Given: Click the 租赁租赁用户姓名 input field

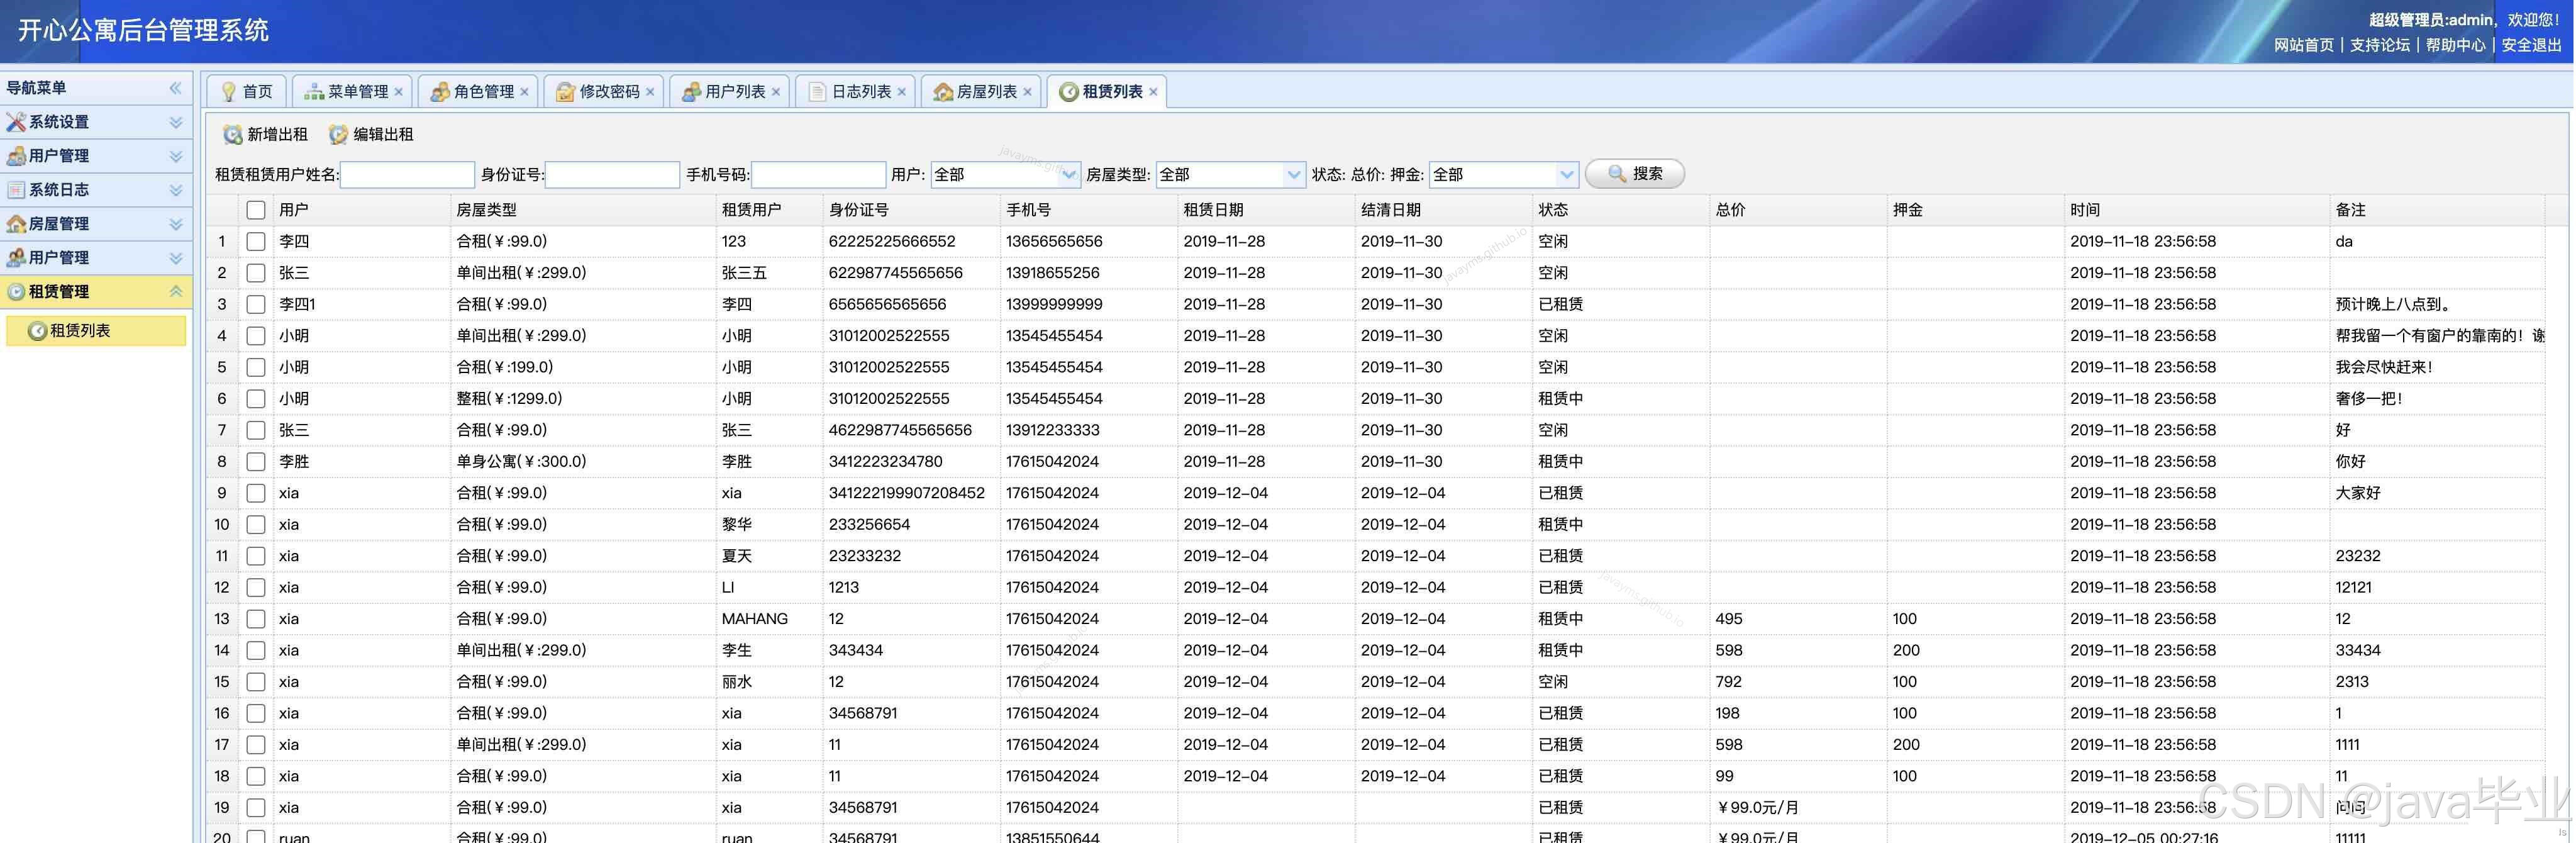Looking at the screenshot, I should (407, 175).
